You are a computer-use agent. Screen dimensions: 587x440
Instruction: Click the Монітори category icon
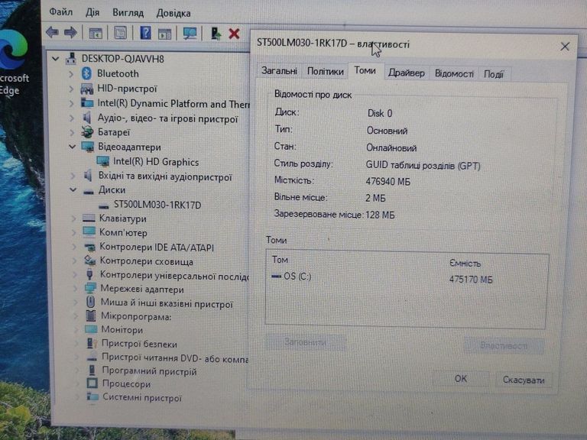tap(91, 329)
